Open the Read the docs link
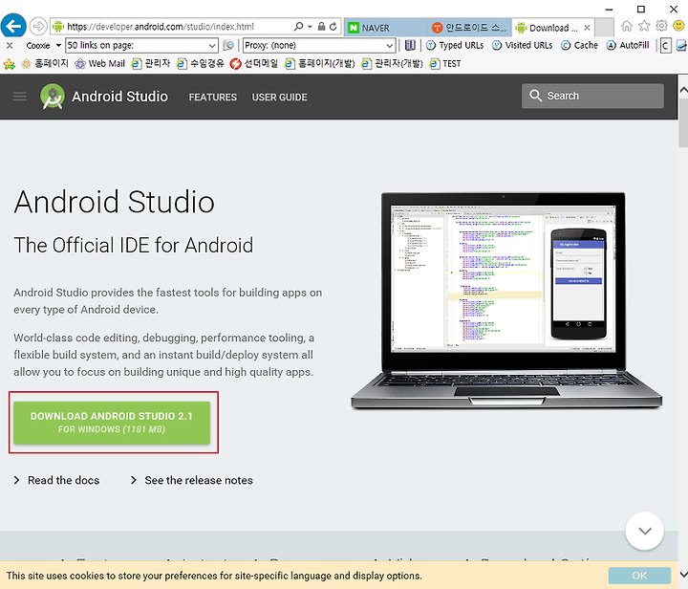Image resolution: width=688 pixels, height=589 pixels. [57, 480]
